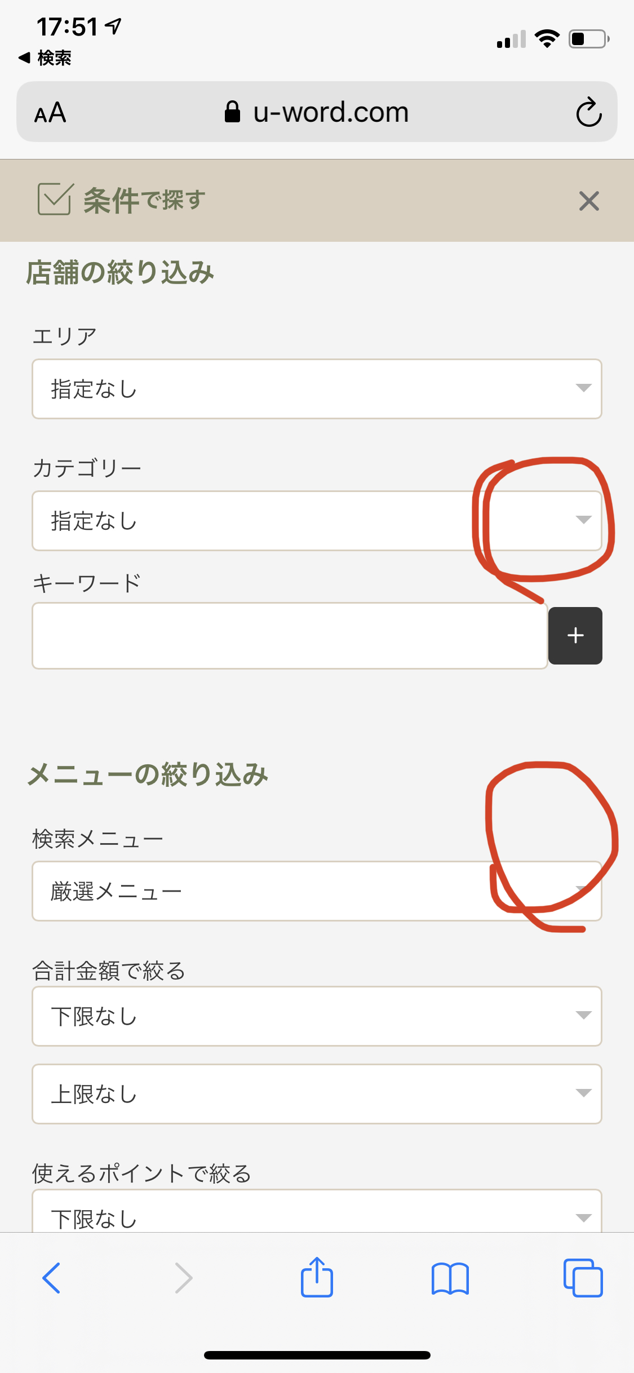
Task: Tap the 条件で探す checkmark icon
Action: point(55,199)
